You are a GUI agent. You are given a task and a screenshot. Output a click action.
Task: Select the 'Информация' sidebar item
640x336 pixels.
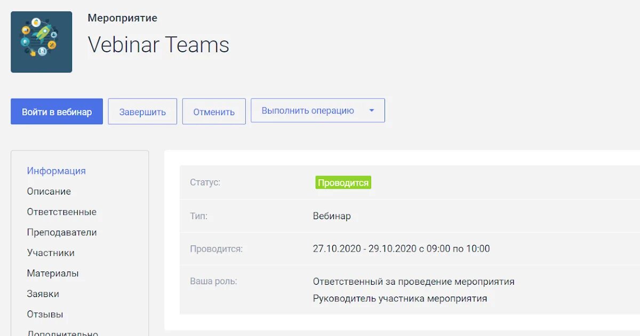point(57,171)
